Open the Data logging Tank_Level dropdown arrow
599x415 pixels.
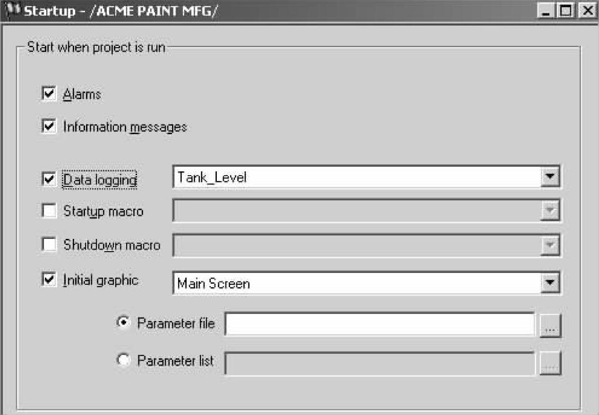(x=549, y=177)
